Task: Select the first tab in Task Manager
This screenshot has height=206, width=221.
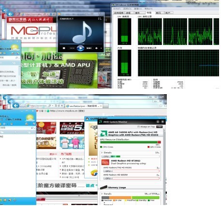Action: (x=118, y=13)
